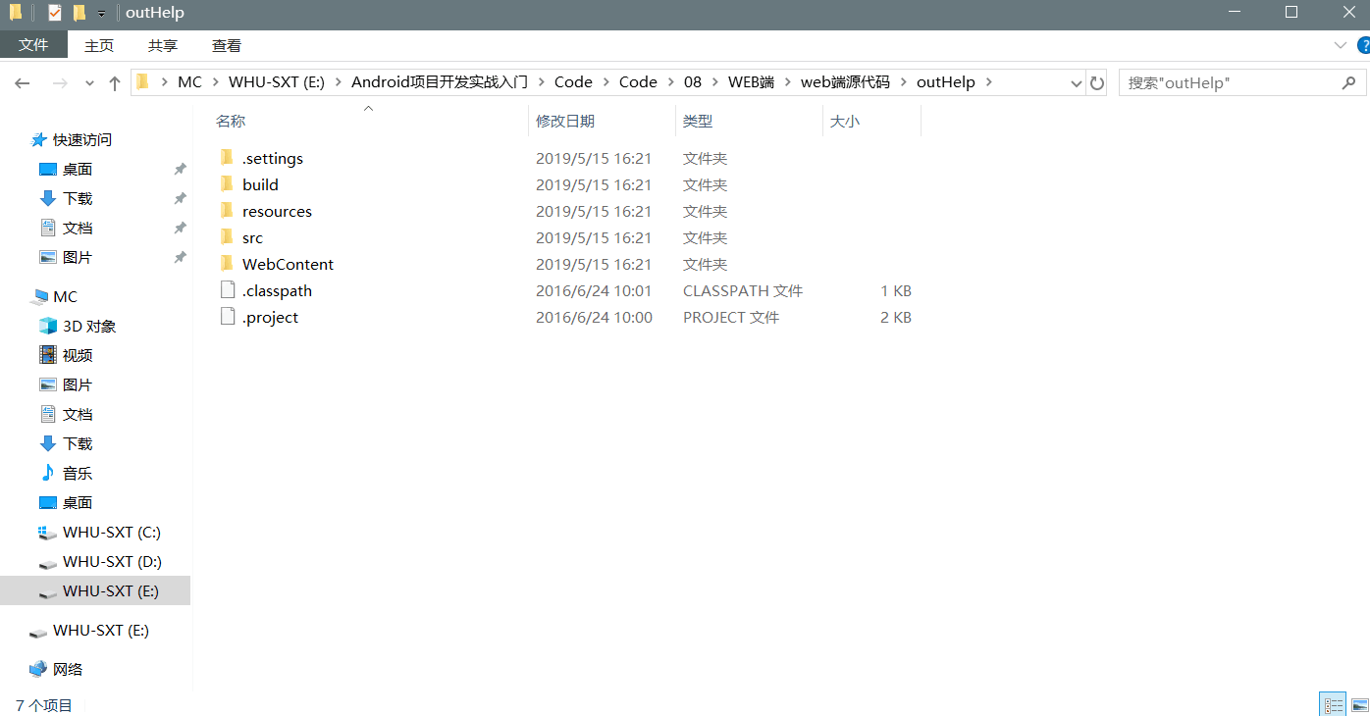Click MC in the address breadcrumb
The width and height of the screenshot is (1370, 716).
[x=189, y=82]
